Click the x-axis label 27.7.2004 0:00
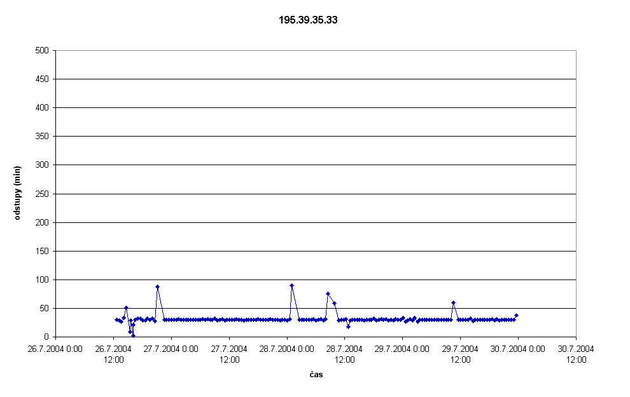630x397 pixels. [171, 349]
